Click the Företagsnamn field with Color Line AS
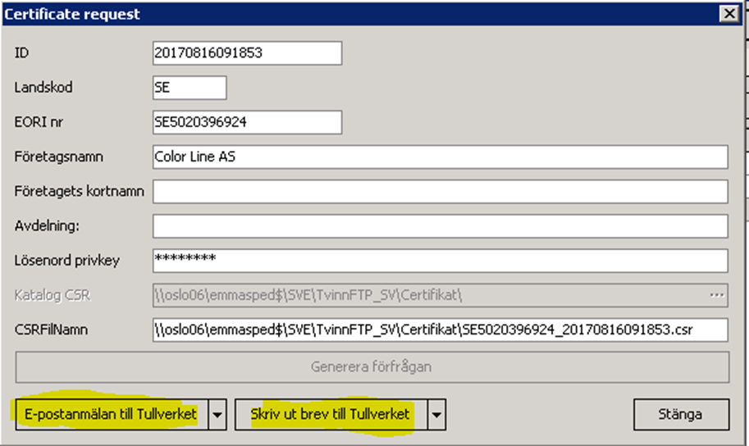This screenshot has height=446, width=749. point(441,157)
